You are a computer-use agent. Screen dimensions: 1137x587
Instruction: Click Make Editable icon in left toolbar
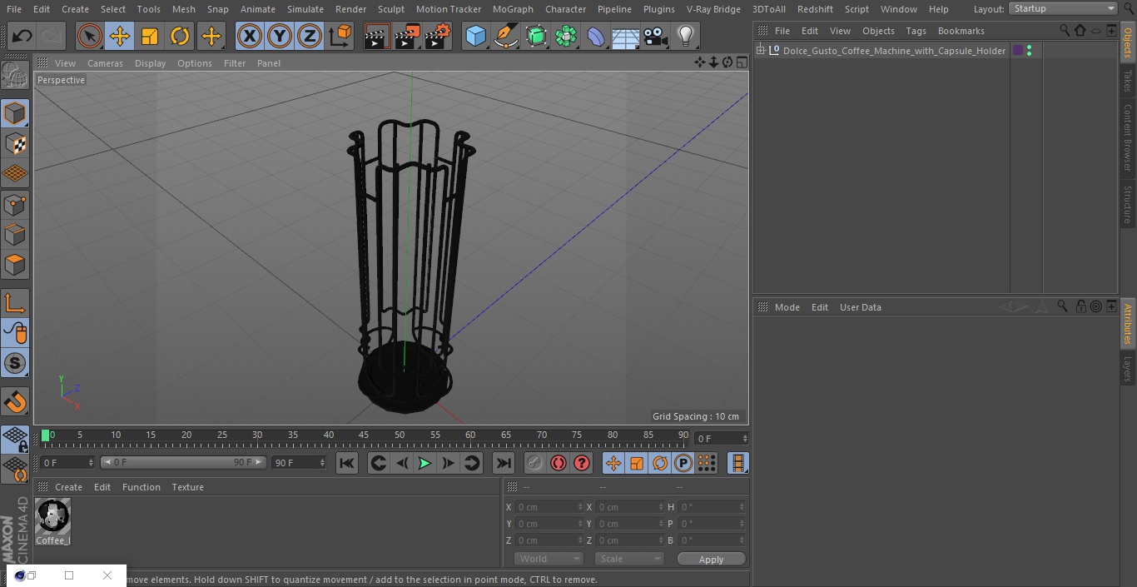tap(15, 76)
